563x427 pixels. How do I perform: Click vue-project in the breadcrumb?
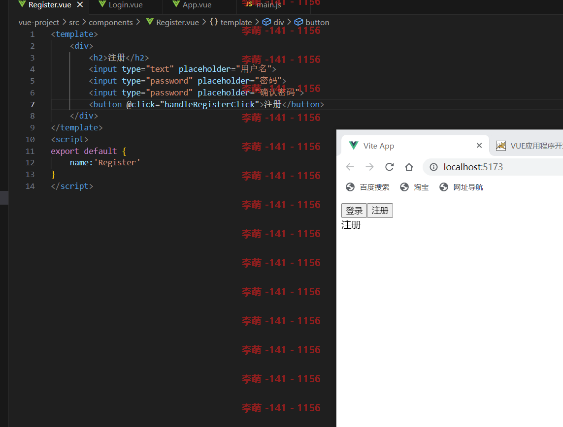click(x=39, y=22)
